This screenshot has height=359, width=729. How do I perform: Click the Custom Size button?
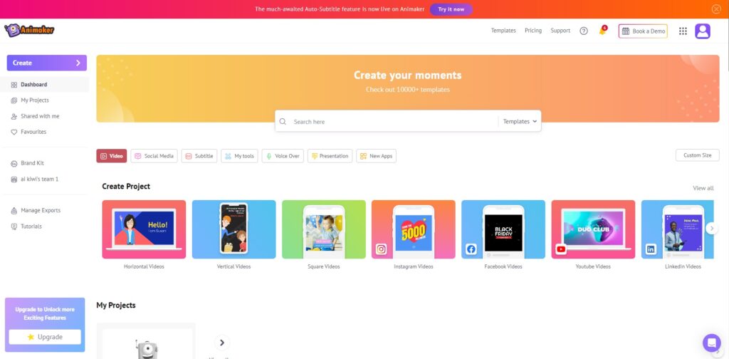698,155
